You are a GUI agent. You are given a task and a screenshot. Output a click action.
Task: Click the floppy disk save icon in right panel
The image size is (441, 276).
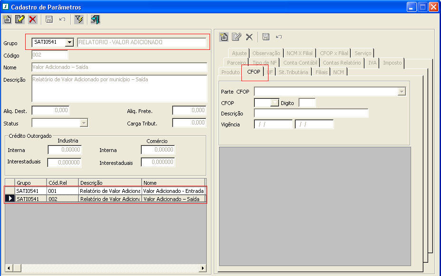266,37
